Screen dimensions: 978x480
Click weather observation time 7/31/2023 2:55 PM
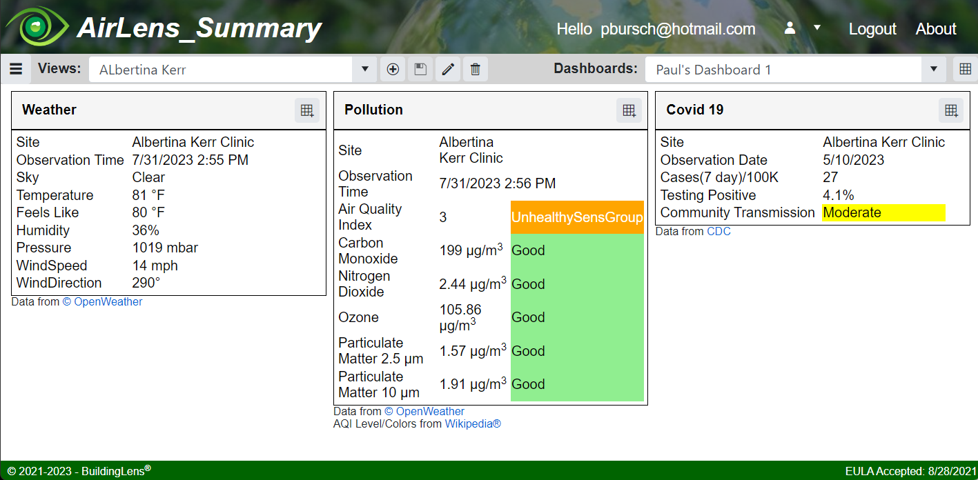(190, 160)
